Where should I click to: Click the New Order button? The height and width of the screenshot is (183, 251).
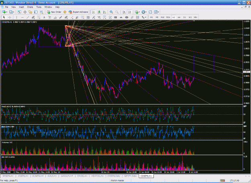(x=54, y=12)
